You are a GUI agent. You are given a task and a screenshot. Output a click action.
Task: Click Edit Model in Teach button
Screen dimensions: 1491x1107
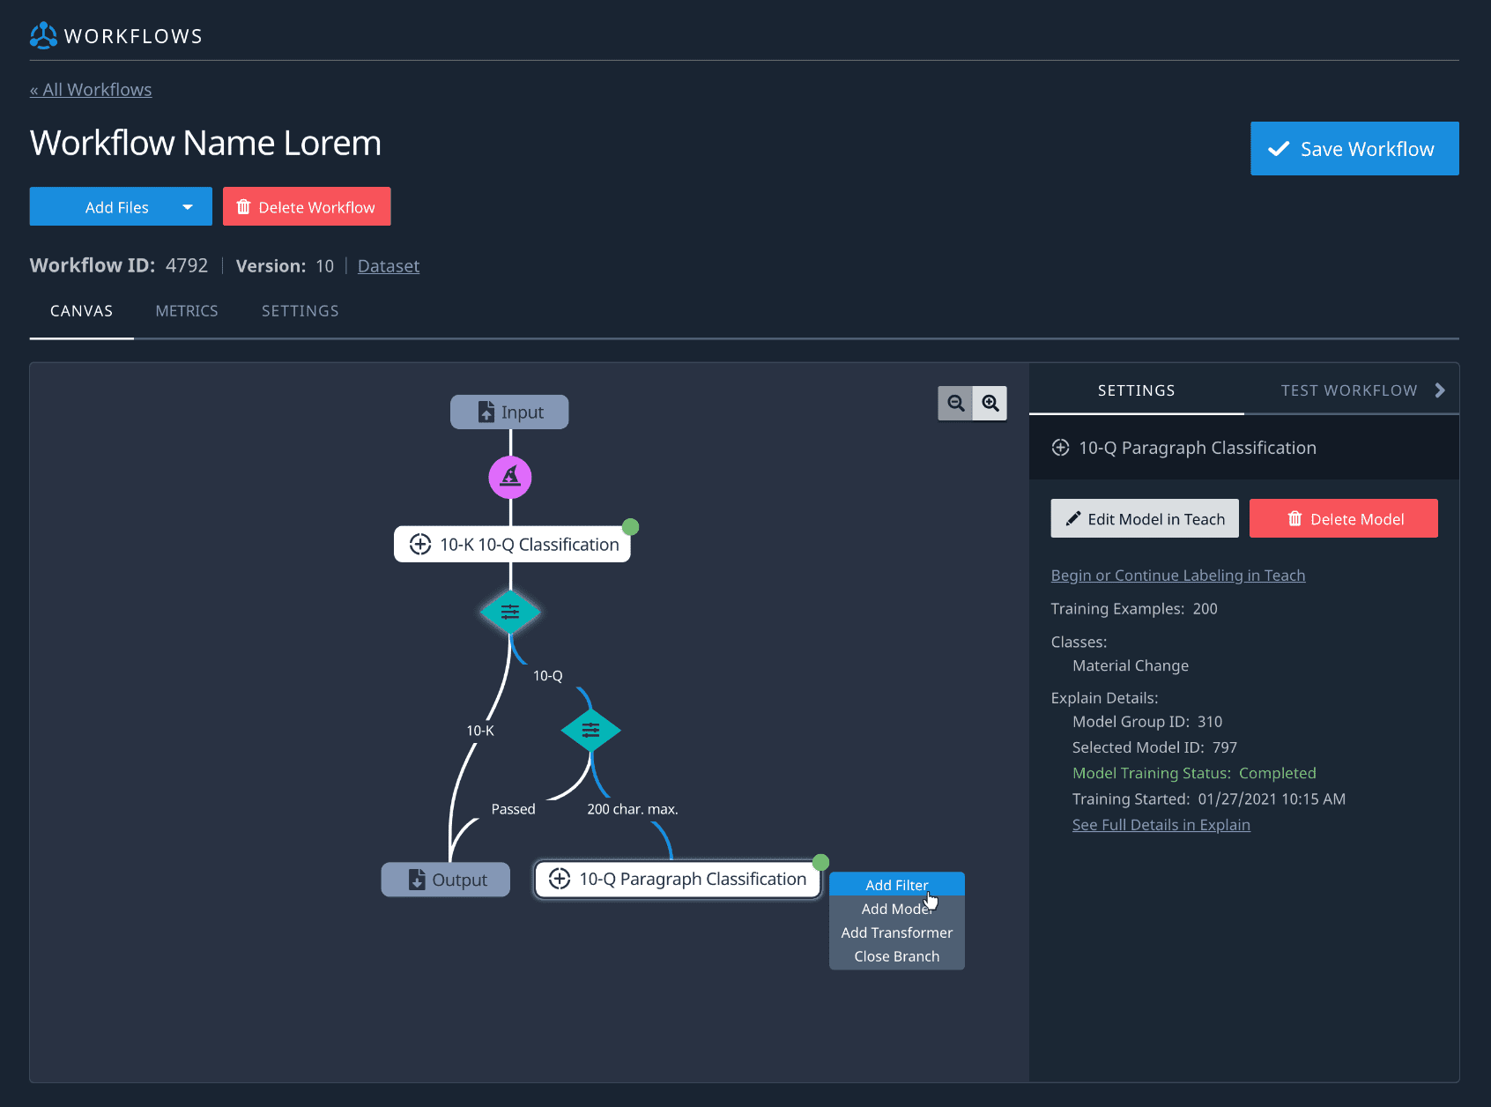click(x=1145, y=519)
